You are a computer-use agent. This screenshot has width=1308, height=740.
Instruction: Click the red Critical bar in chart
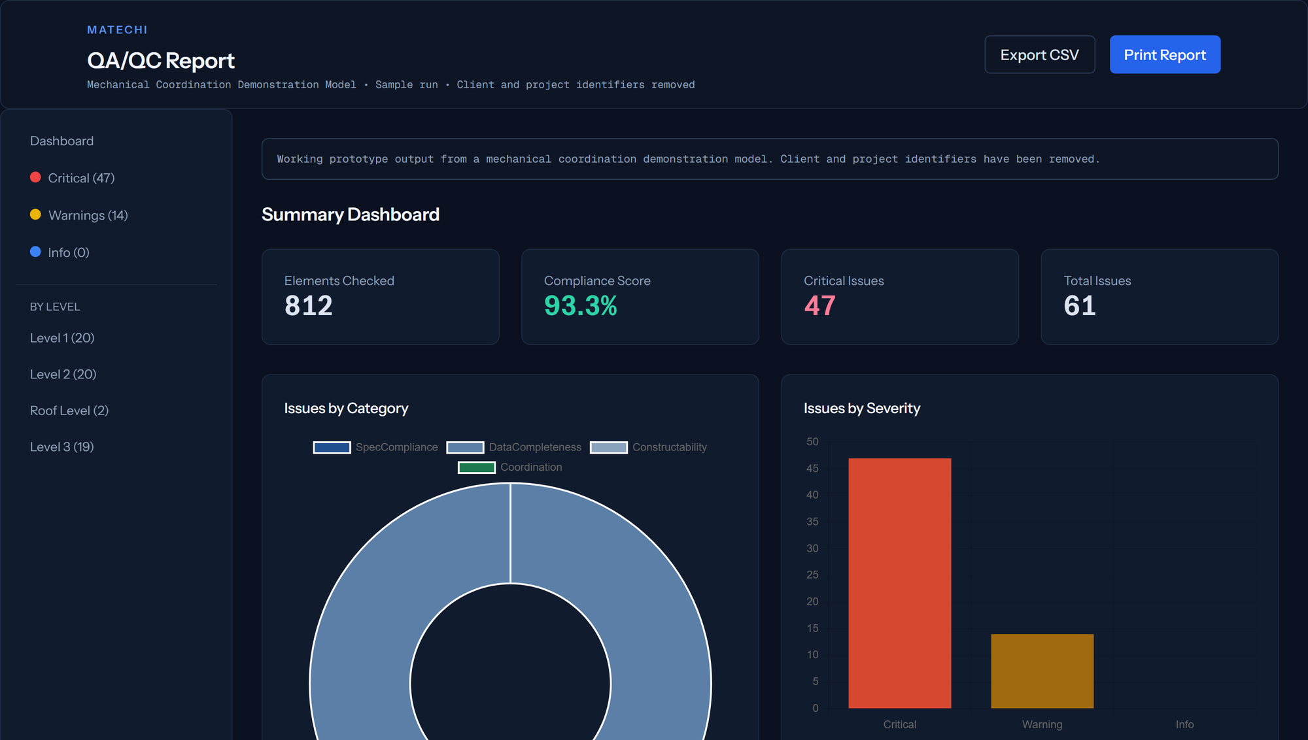click(899, 583)
